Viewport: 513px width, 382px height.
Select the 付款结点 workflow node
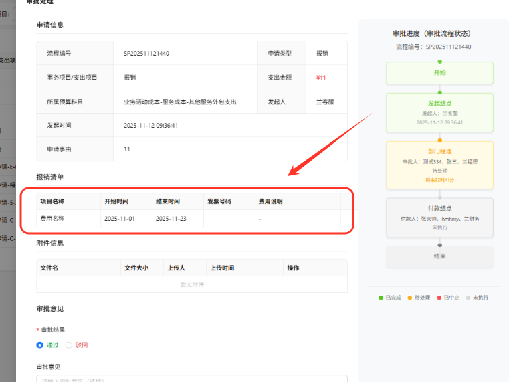point(439,217)
